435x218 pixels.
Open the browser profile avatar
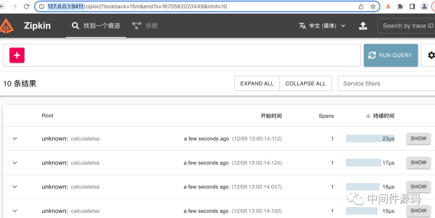[424, 6]
